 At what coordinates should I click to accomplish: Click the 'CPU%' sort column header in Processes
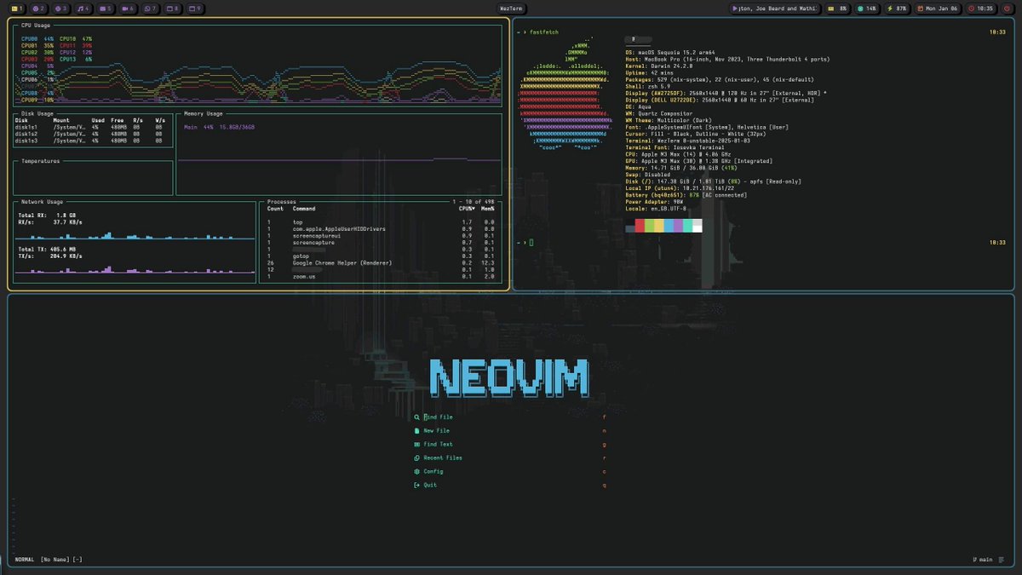click(467, 208)
